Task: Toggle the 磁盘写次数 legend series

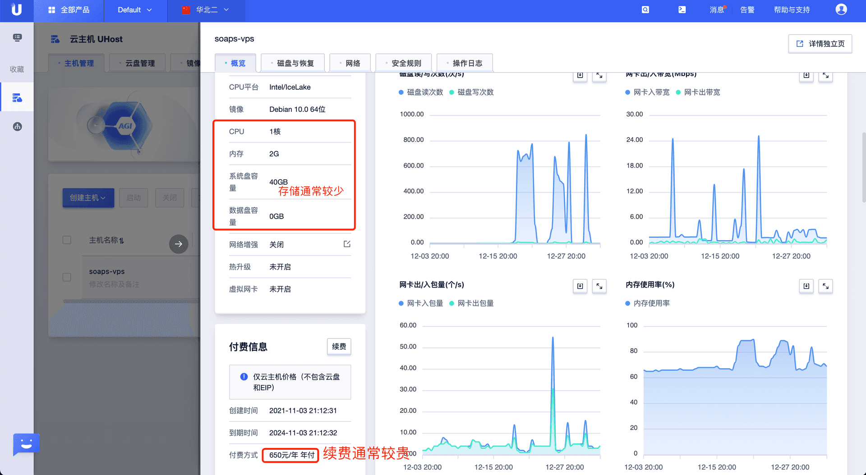Action: 472,92
